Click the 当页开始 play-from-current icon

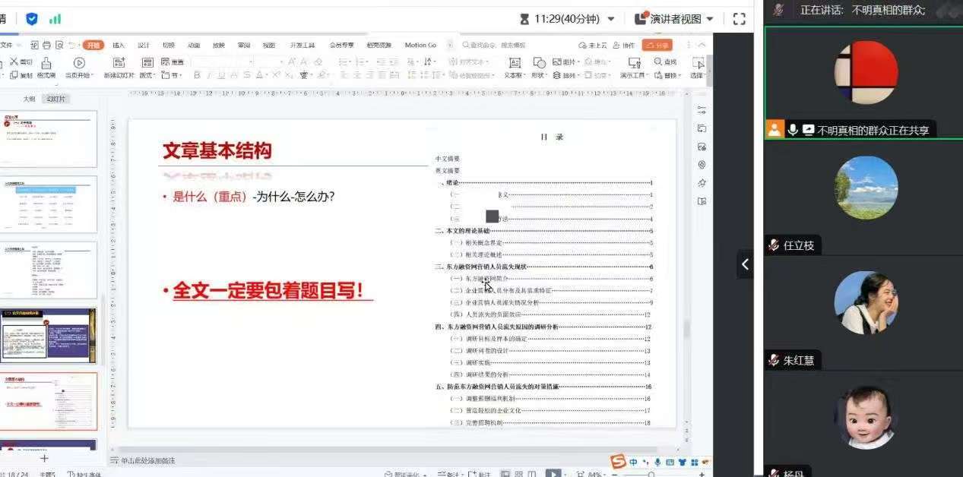pos(79,63)
